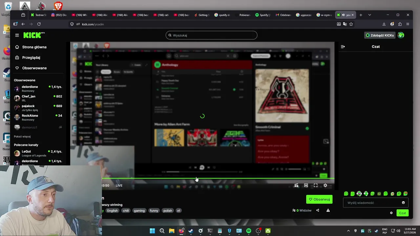
Task: Open Windows Start menu
Action: [x=152, y=231]
